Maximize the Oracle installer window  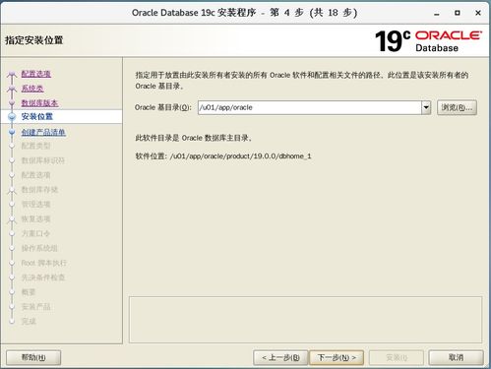458,13
